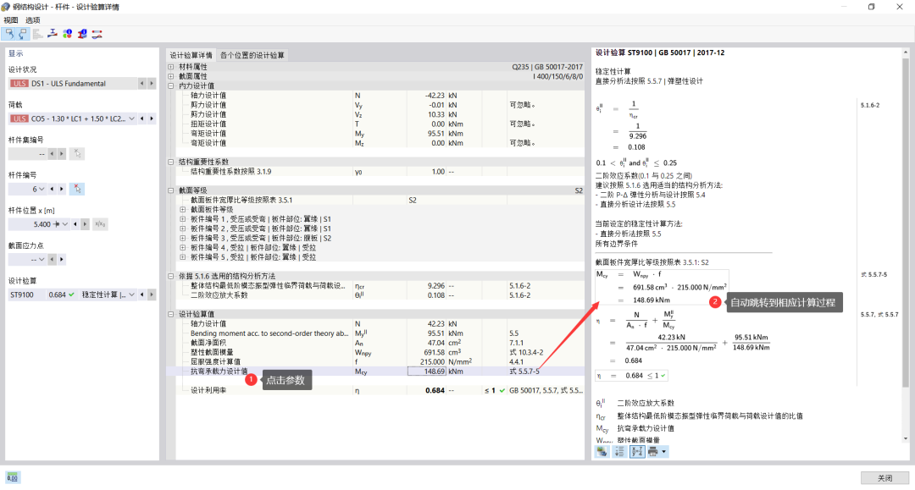Switch to the 设计验算详情 tab
Image resolution: width=915 pixels, height=490 pixels.
191,55
